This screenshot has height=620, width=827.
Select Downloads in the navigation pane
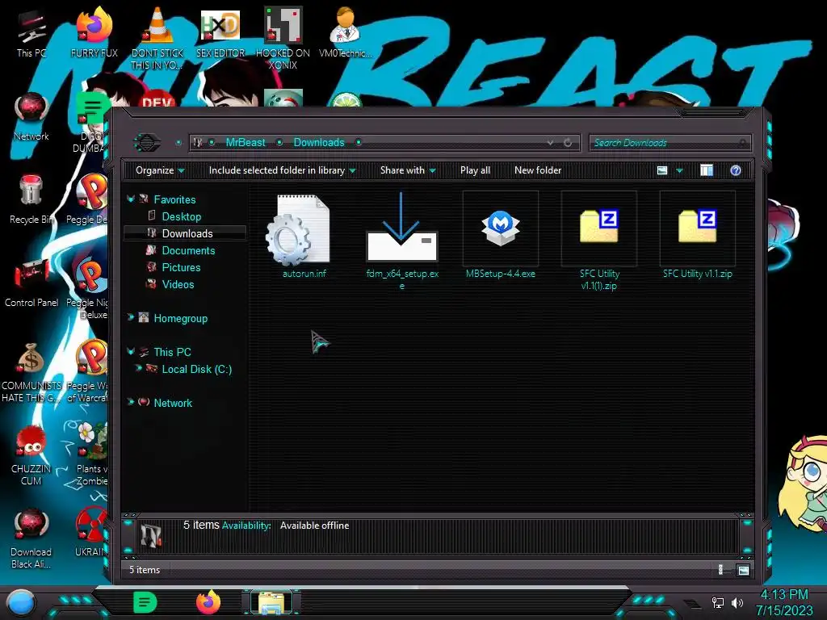point(187,233)
